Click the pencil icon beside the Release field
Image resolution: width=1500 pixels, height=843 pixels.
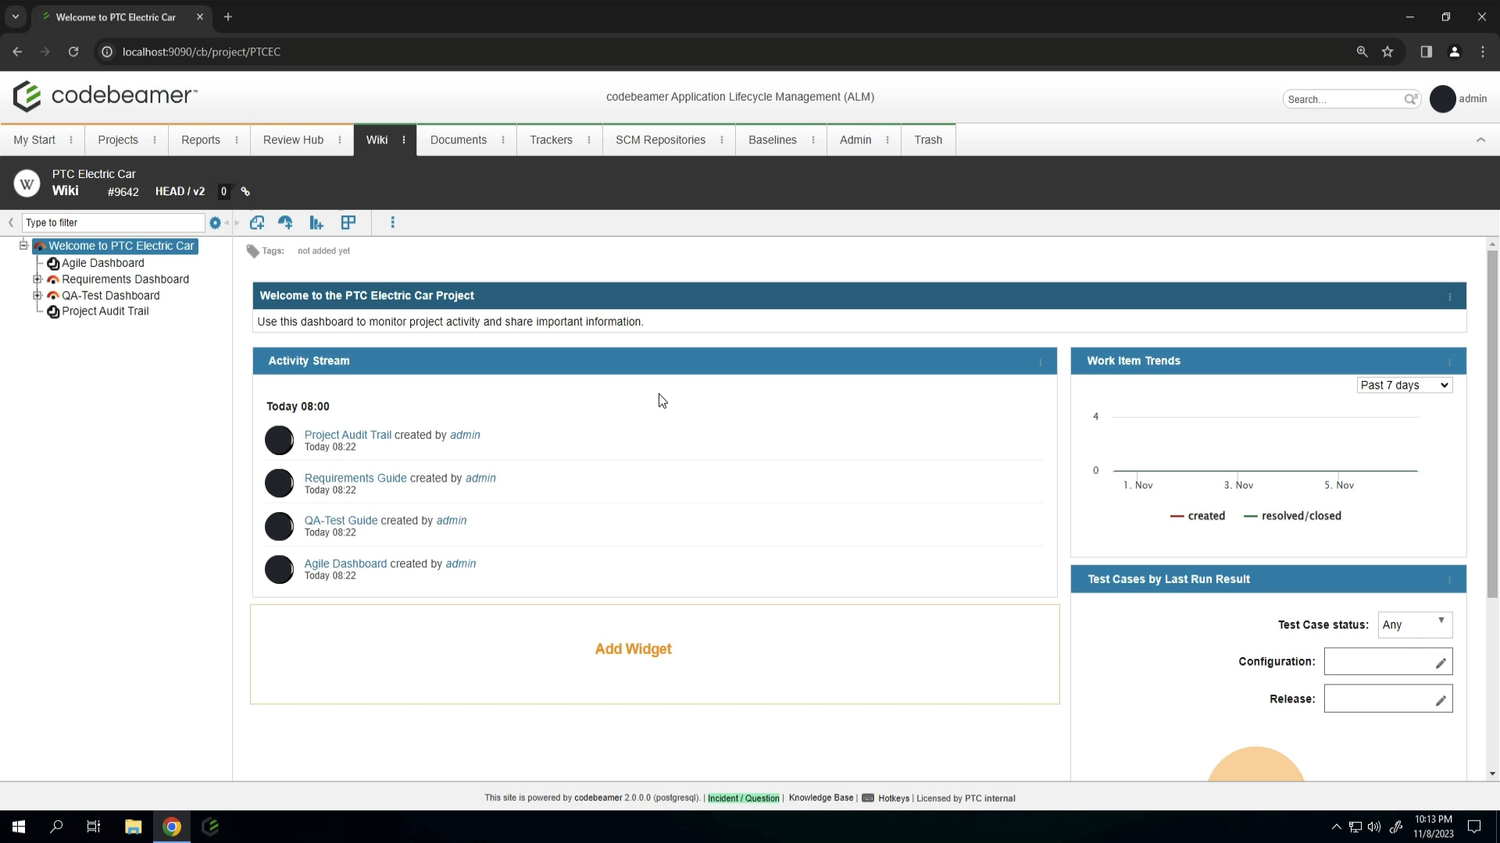[x=1441, y=699]
